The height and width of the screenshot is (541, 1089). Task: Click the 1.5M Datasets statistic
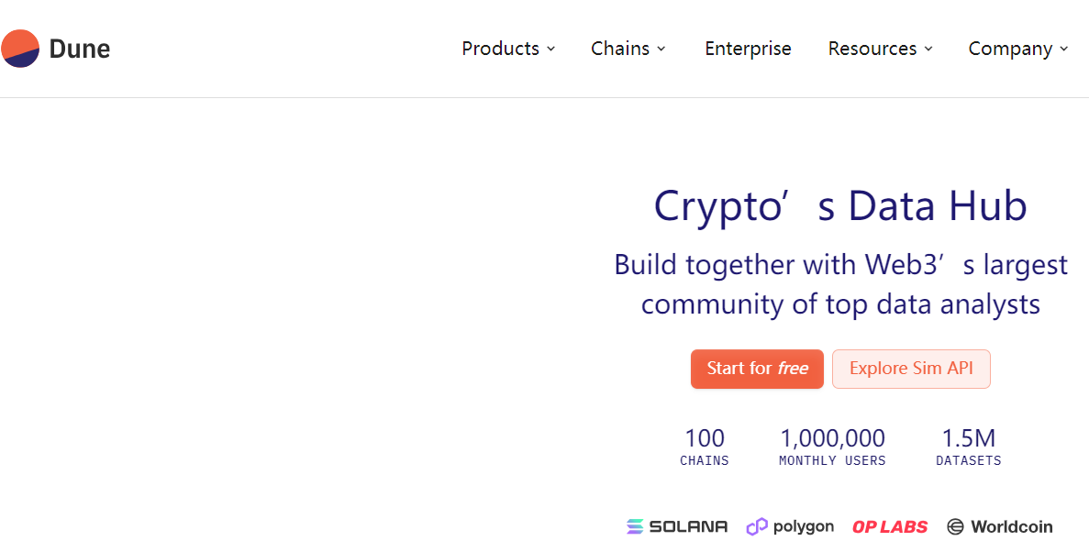[969, 447]
